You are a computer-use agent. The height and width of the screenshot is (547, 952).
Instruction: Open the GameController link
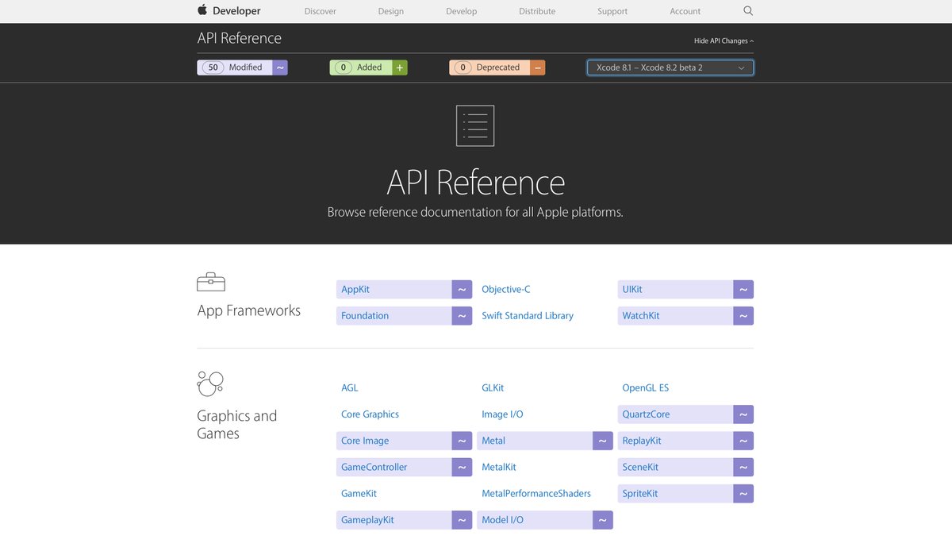[x=374, y=467]
